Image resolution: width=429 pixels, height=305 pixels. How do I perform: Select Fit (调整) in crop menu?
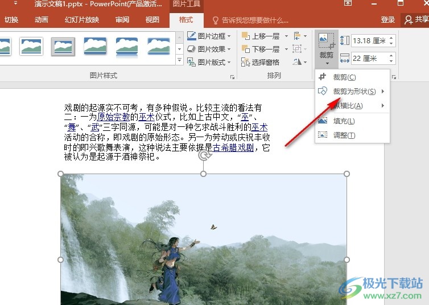point(352,135)
